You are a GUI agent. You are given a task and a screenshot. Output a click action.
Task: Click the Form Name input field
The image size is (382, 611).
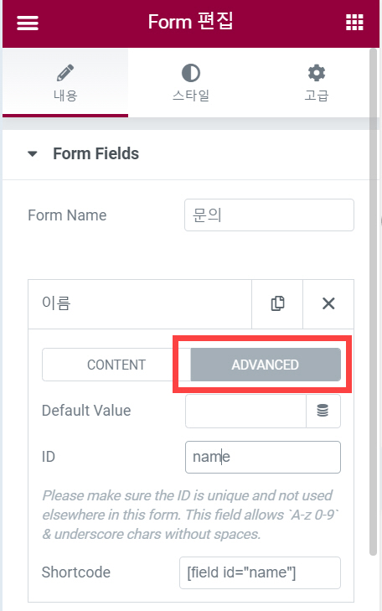(269, 215)
